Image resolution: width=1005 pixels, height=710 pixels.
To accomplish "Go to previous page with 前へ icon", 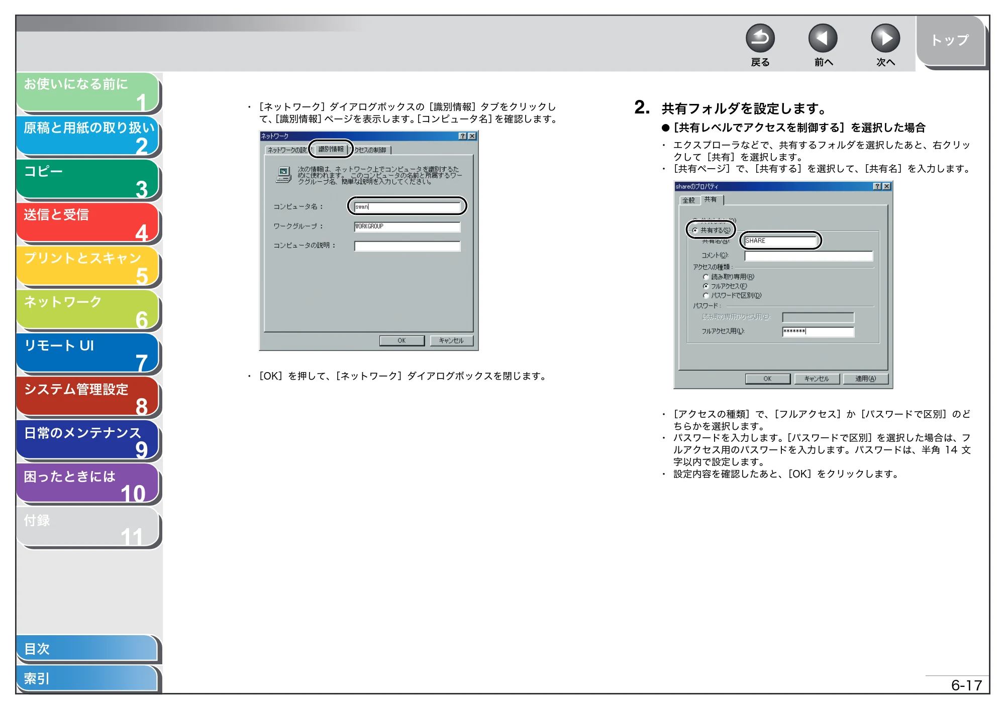I will tap(823, 38).
